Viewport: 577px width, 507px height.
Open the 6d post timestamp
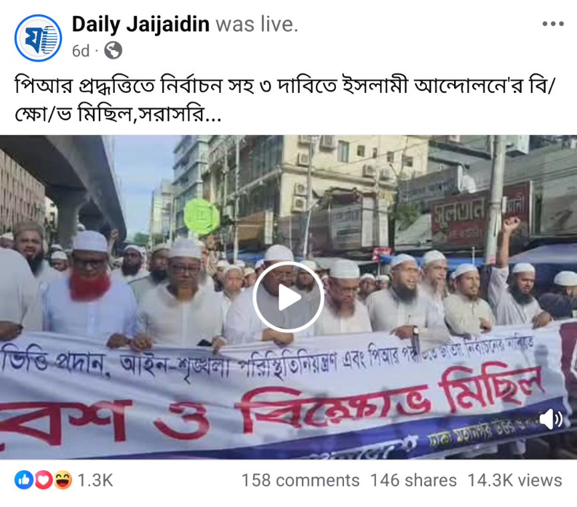pyautogui.click(x=81, y=51)
